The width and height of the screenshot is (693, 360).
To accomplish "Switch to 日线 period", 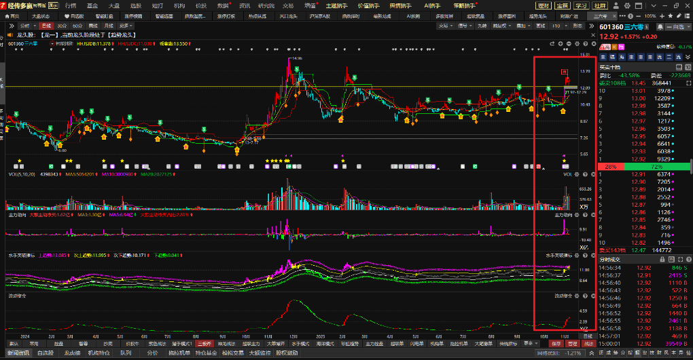I will tap(46, 26).
